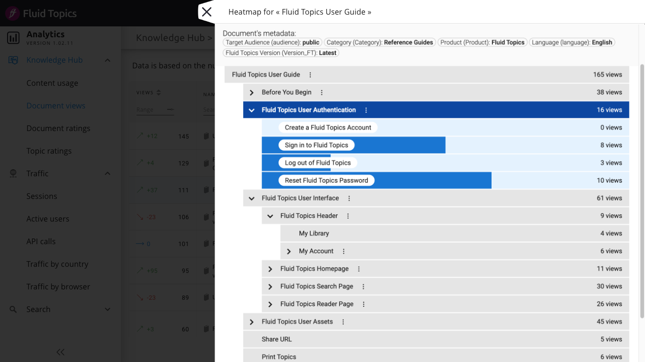
Task: Click the views Range filter field
Action: coord(155,110)
